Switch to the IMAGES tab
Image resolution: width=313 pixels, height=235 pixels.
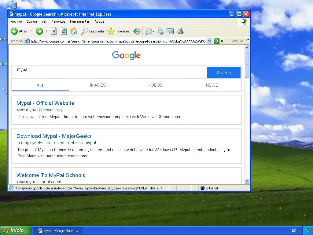[x=98, y=85]
